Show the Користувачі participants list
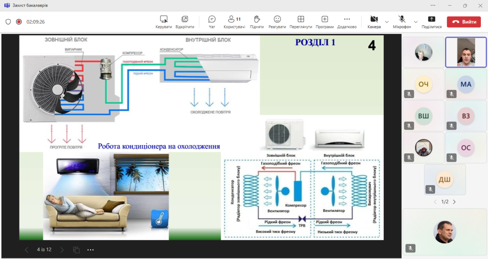488x259 pixels. 234,21
